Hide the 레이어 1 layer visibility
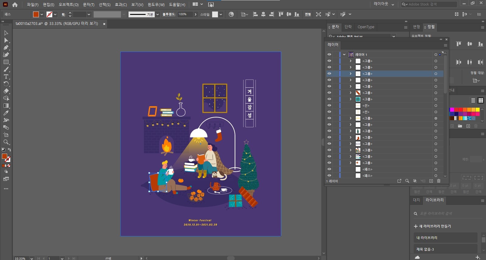This screenshot has height=260, width=486. coord(329,55)
